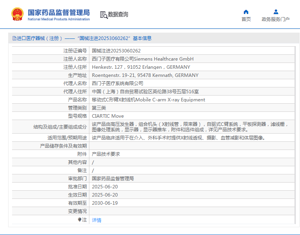
Task: Click the 有效期至 row label
Action: [x=77, y=203]
